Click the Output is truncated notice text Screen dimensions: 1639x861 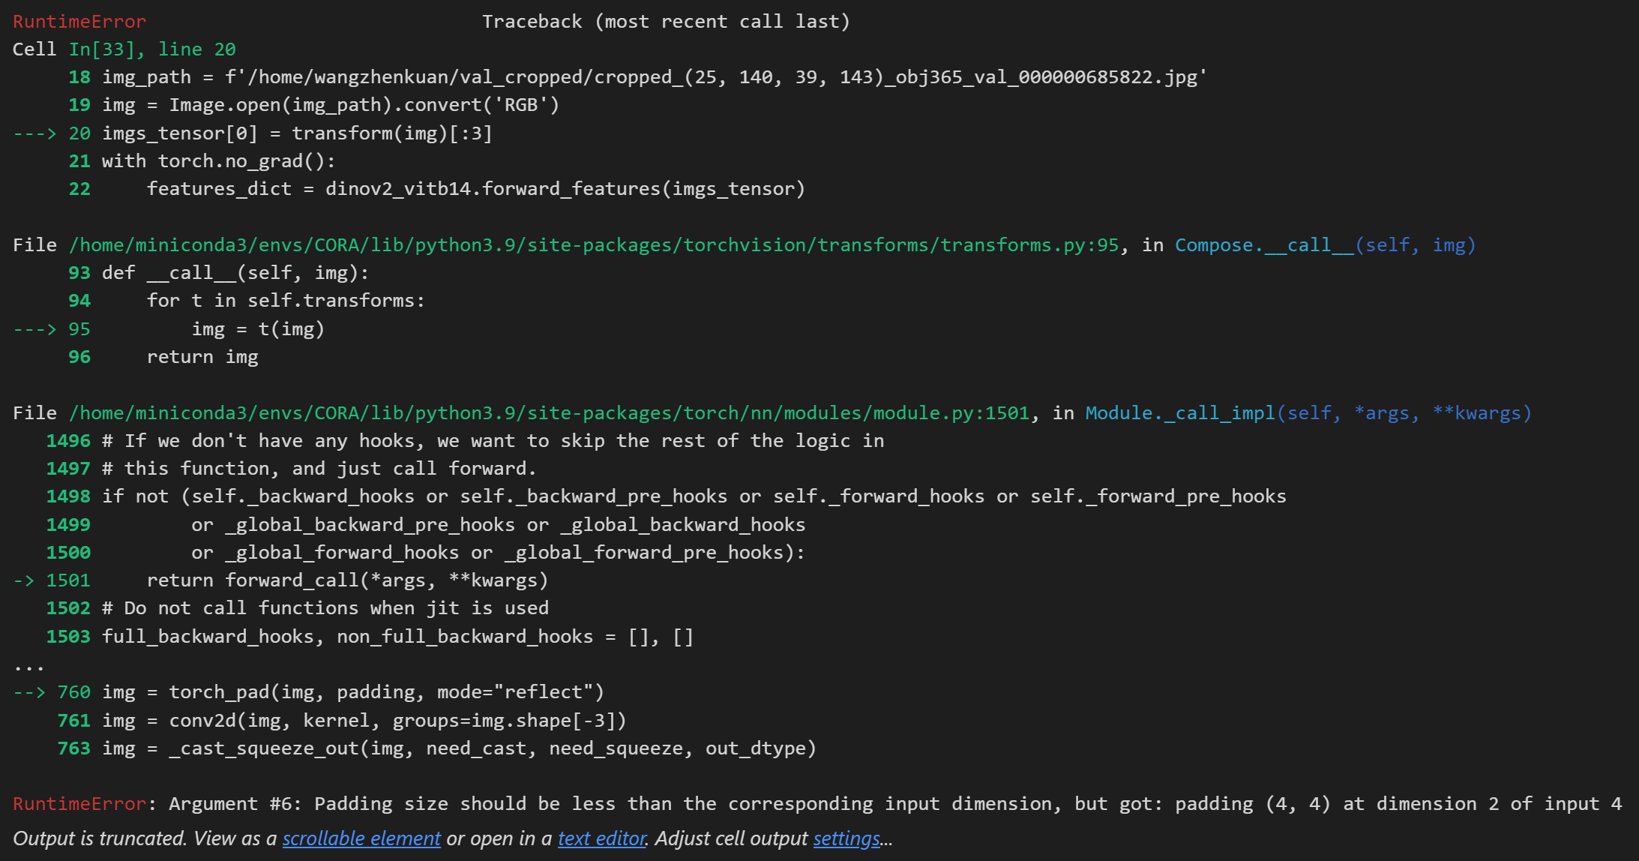point(453,838)
